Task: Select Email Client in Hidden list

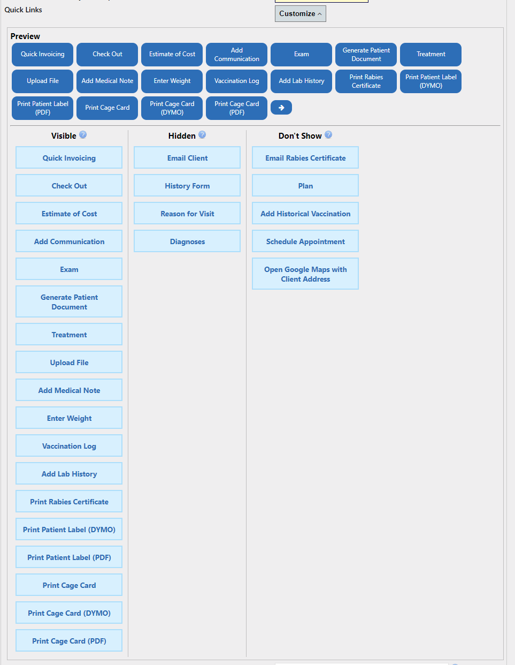Action: [x=187, y=158]
